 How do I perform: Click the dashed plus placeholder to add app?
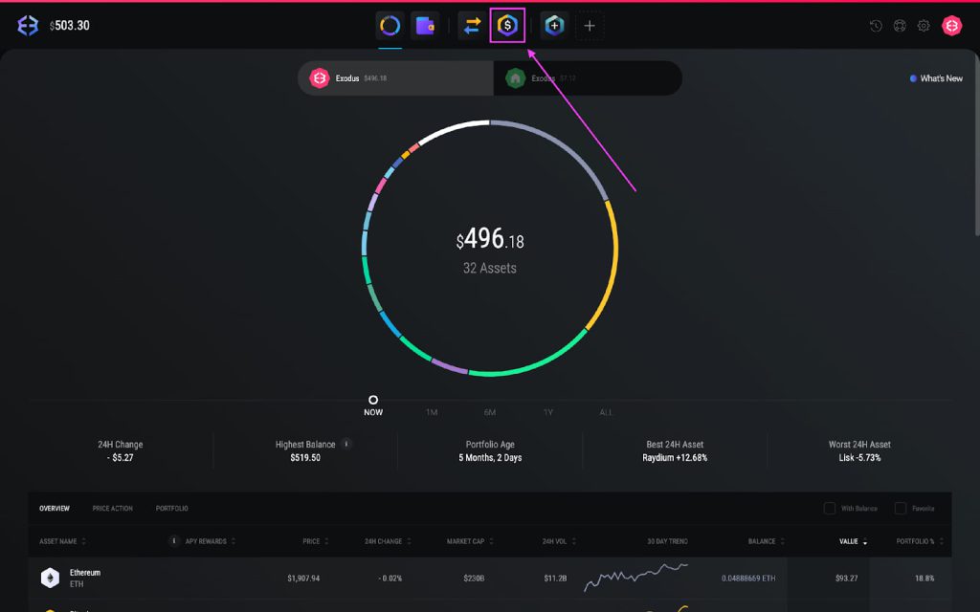[590, 26]
